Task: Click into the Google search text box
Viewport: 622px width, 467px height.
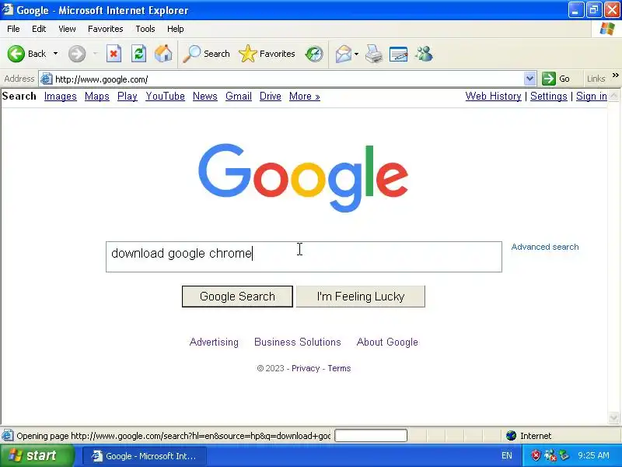Action: 304,257
